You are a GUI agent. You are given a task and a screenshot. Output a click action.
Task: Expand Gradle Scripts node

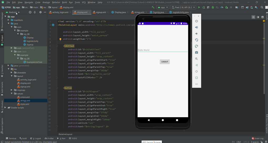[x=5, y=108]
